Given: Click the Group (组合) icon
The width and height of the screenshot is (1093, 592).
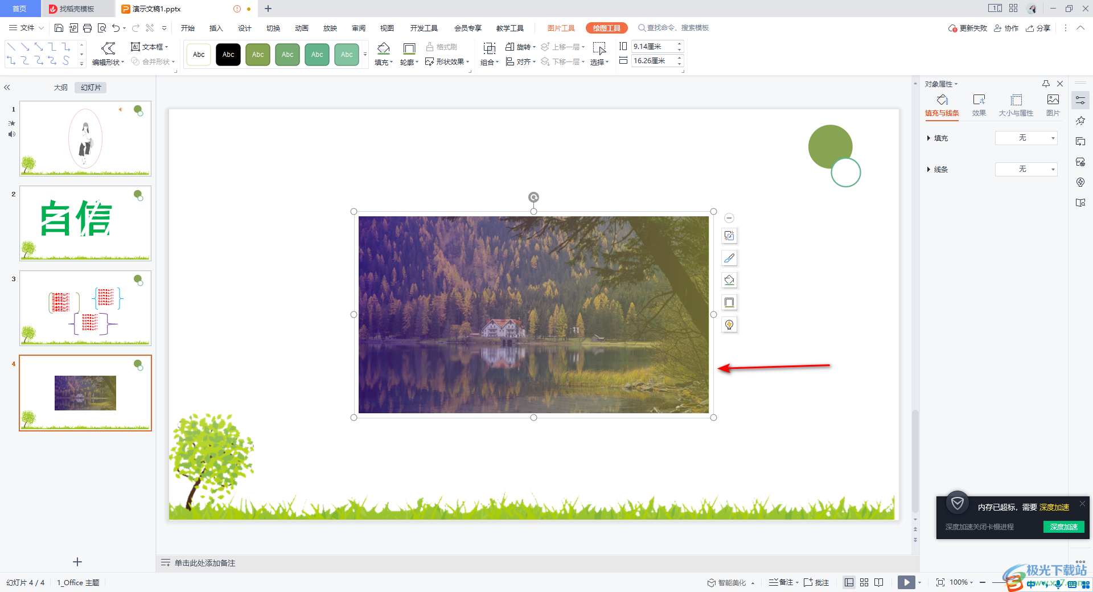Looking at the screenshot, I should click(x=489, y=49).
